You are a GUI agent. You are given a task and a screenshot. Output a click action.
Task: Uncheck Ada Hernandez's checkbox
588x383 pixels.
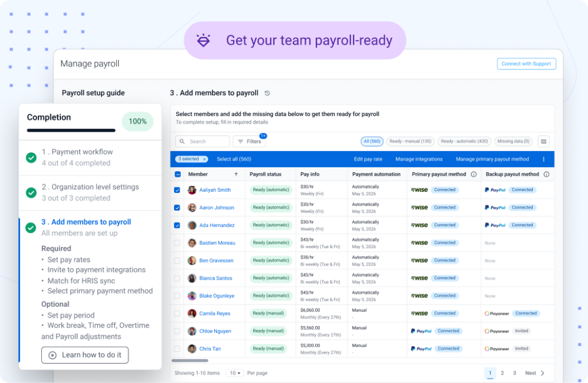click(x=177, y=225)
